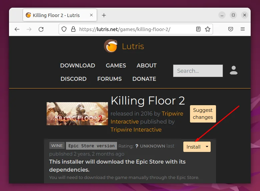The width and height of the screenshot is (260, 191).
Task: Click the Suggest changes button
Action: (x=203, y=114)
